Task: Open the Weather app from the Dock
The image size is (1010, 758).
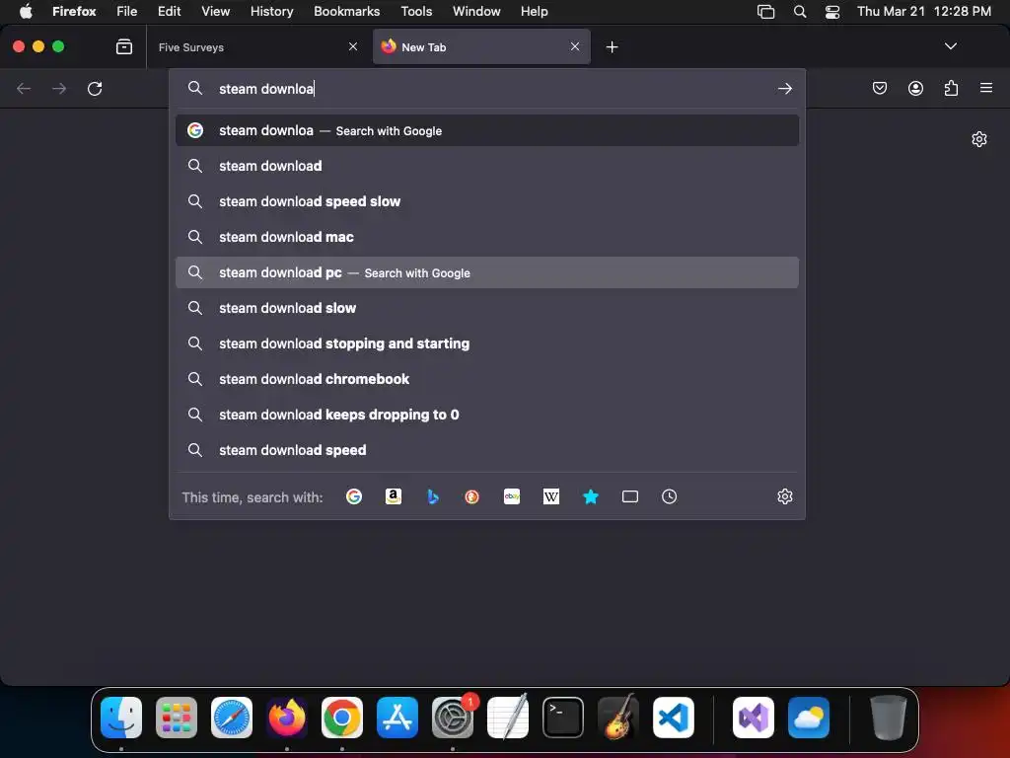Action: pyautogui.click(x=809, y=718)
